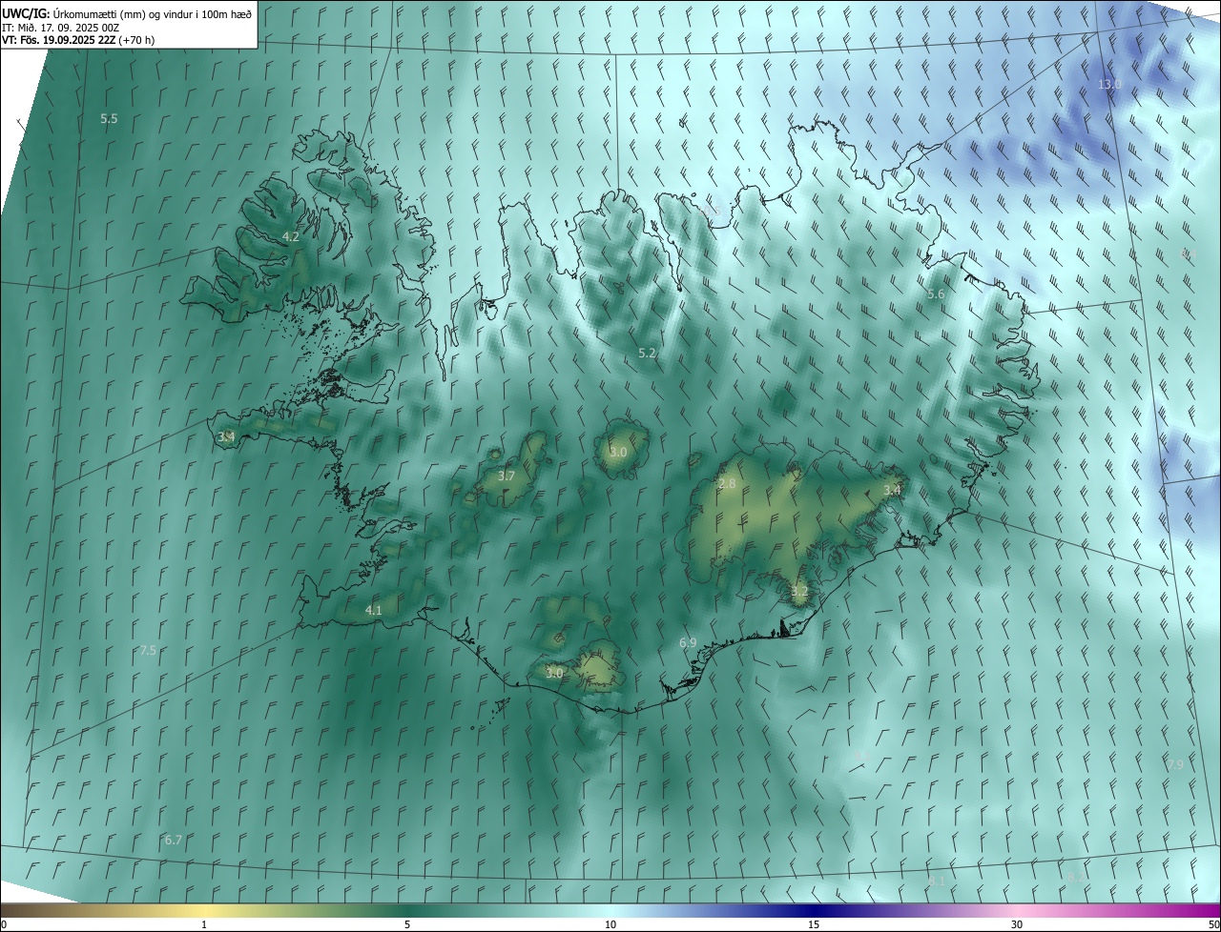Click the 'Úrkomumætti (mm) og vindur' header text
This screenshot has height=932, width=1221.
tap(153, 13)
